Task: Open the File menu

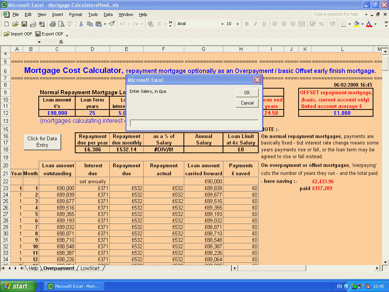Action: tap(16, 15)
